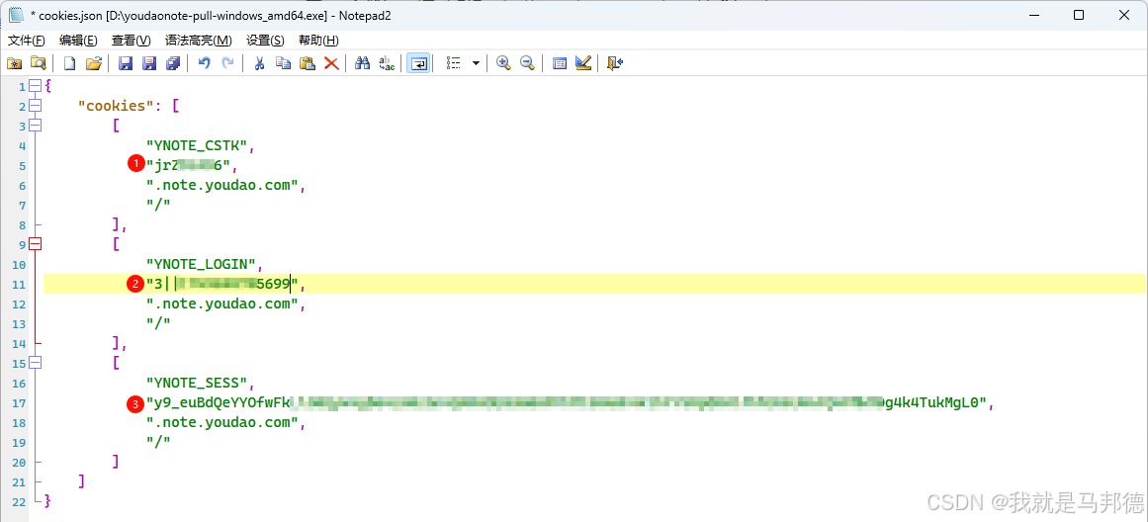Collapse the YNOTE_SESS array fold on line 15
Image resolution: width=1148 pixels, height=522 pixels.
click(x=35, y=363)
